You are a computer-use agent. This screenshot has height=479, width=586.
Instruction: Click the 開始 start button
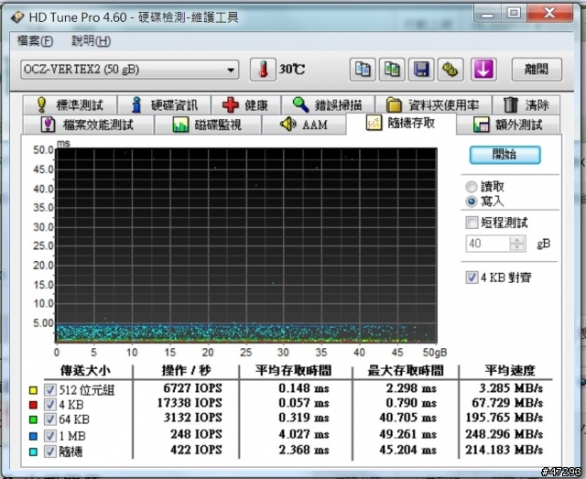[x=505, y=155]
